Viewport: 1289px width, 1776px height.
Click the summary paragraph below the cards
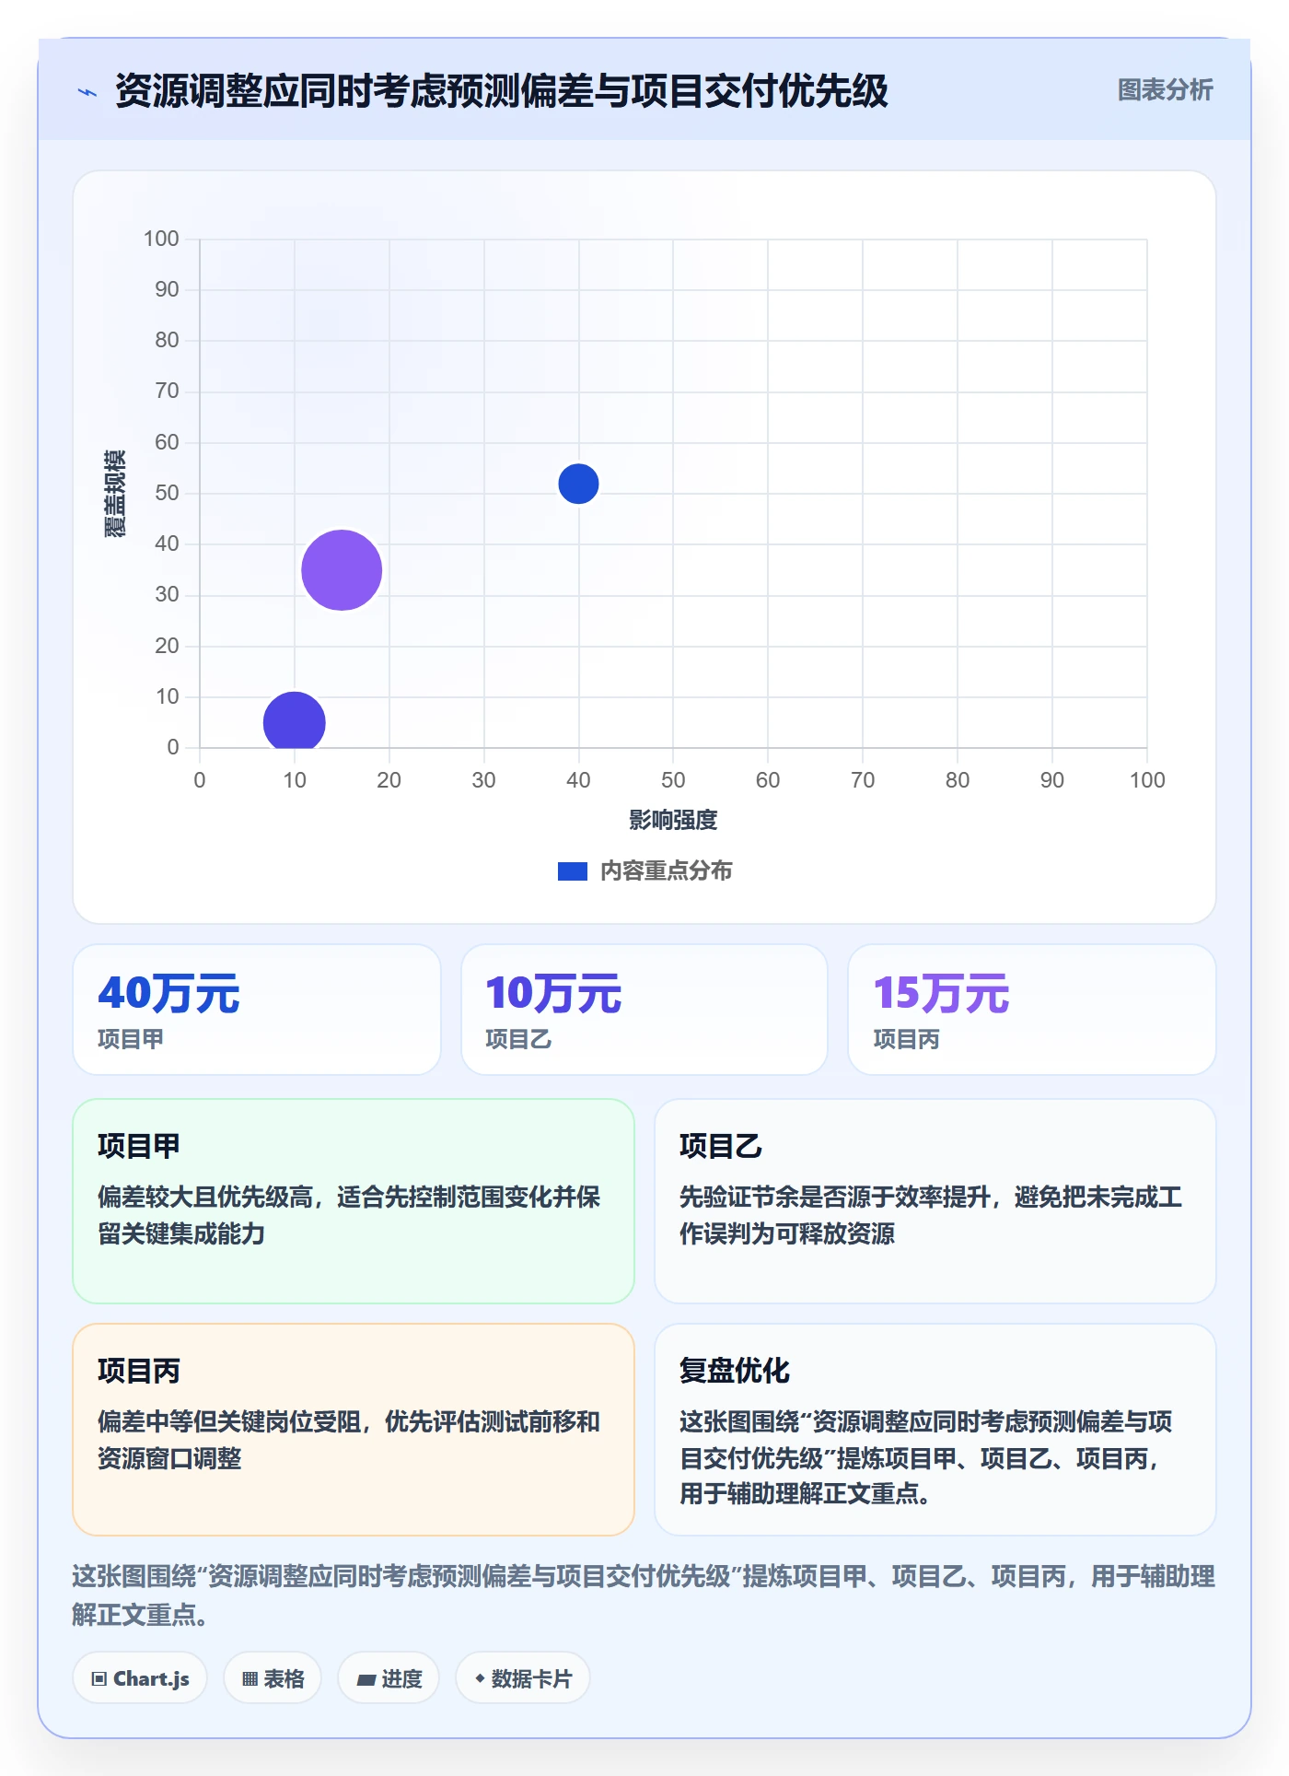pyautogui.click(x=644, y=1595)
